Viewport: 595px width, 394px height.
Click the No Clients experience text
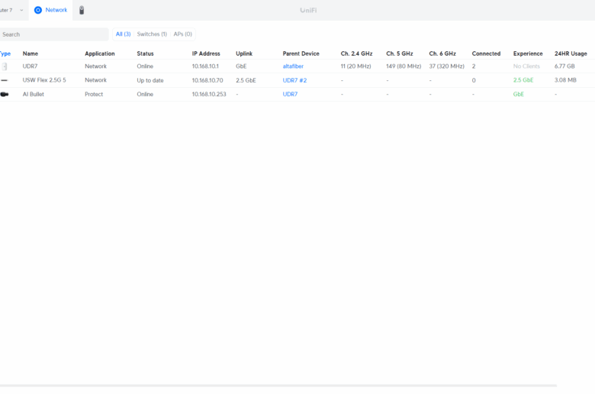click(x=526, y=66)
